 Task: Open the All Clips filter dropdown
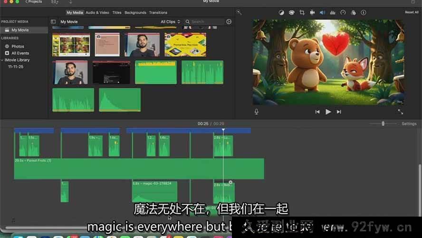170,21
